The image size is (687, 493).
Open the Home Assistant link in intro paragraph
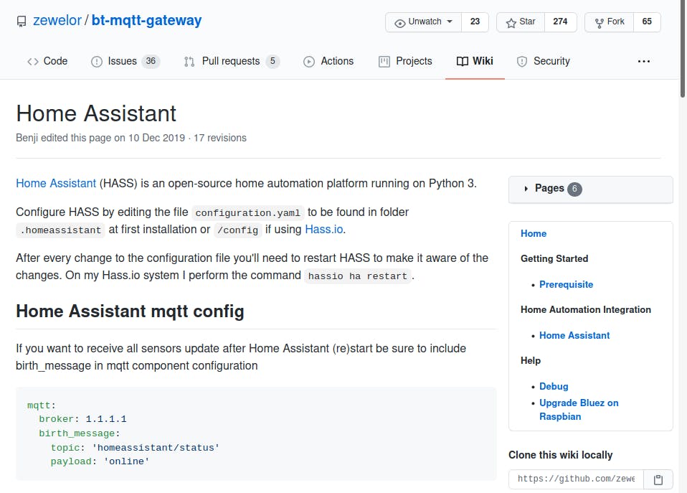click(56, 183)
